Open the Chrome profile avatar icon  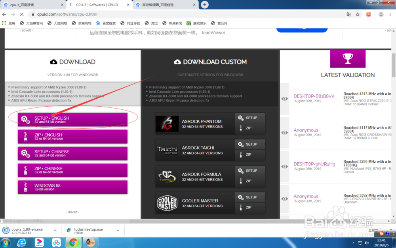pyautogui.click(x=381, y=14)
